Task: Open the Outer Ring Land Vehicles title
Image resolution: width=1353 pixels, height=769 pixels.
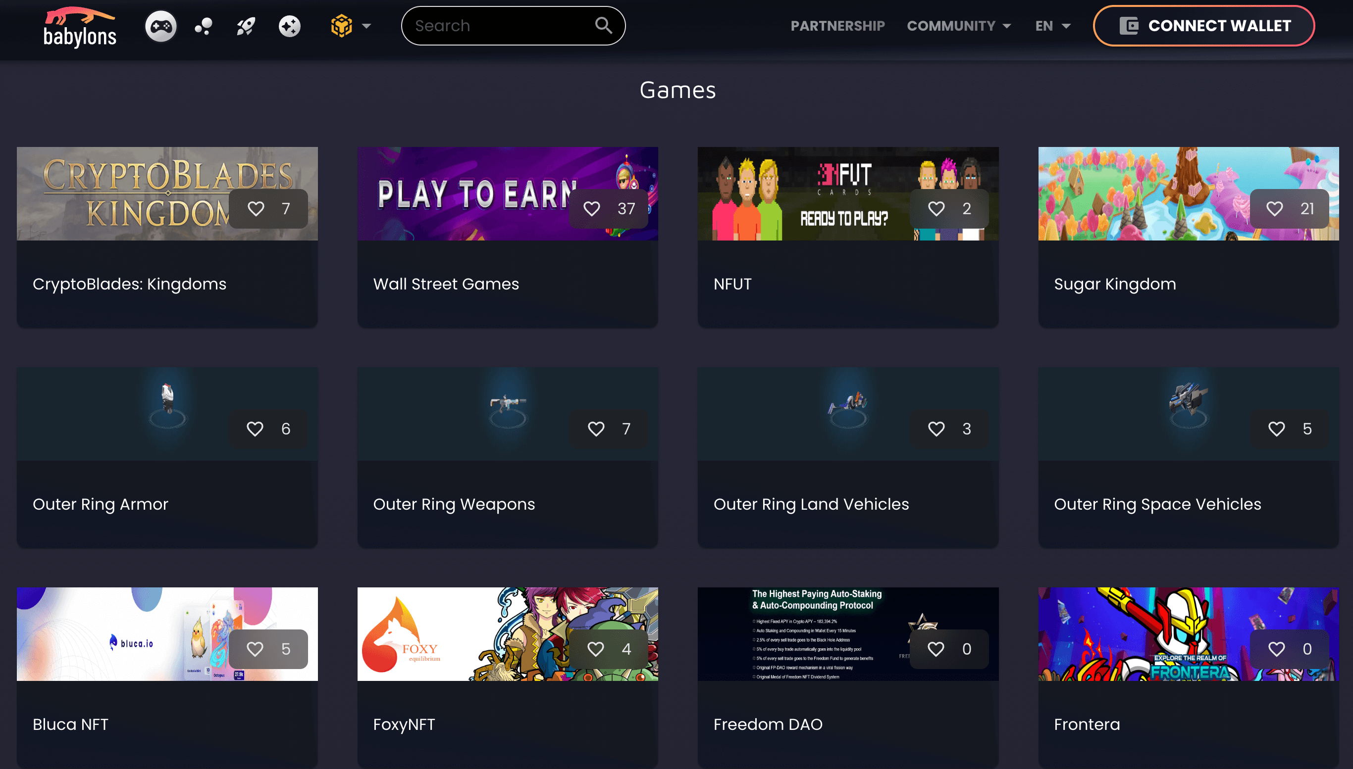Action: pyautogui.click(x=811, y=504)
